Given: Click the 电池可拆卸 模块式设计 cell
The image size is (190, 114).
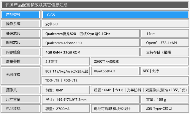Looking at the screenshot, I should [115, 109].
